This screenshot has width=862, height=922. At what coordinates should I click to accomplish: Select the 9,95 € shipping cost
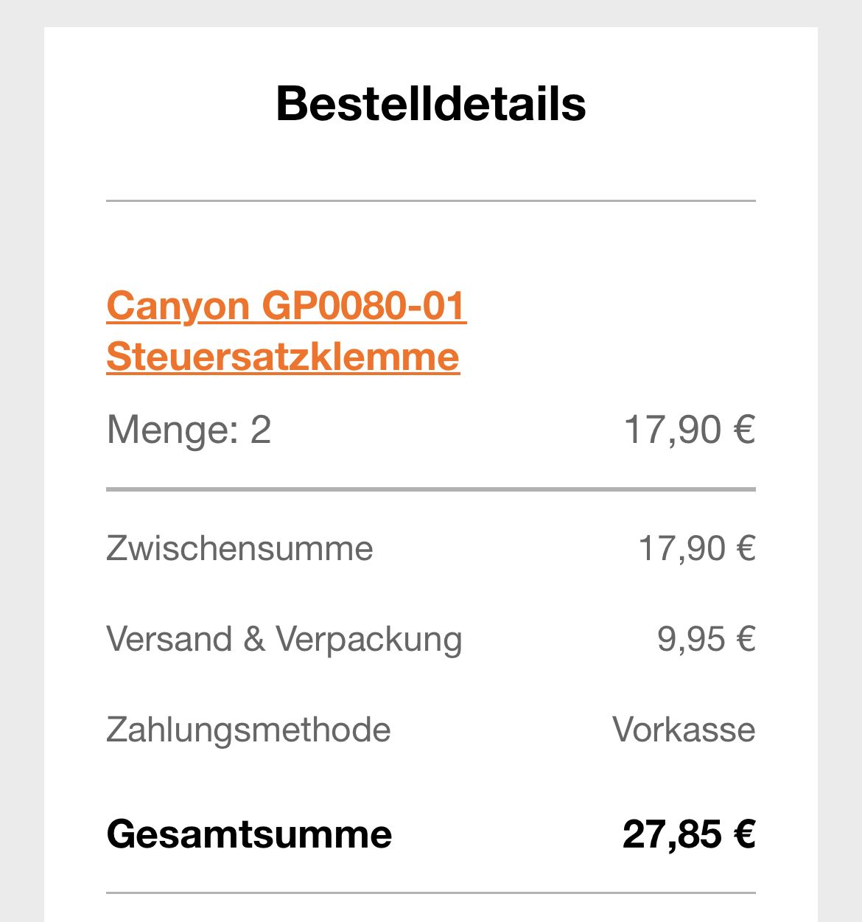click(x=706, y=639)
